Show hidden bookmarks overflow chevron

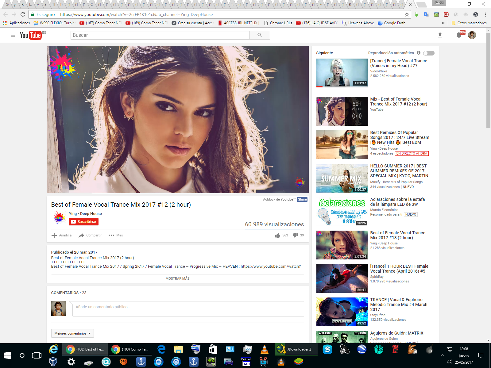[x=443, y=23]
